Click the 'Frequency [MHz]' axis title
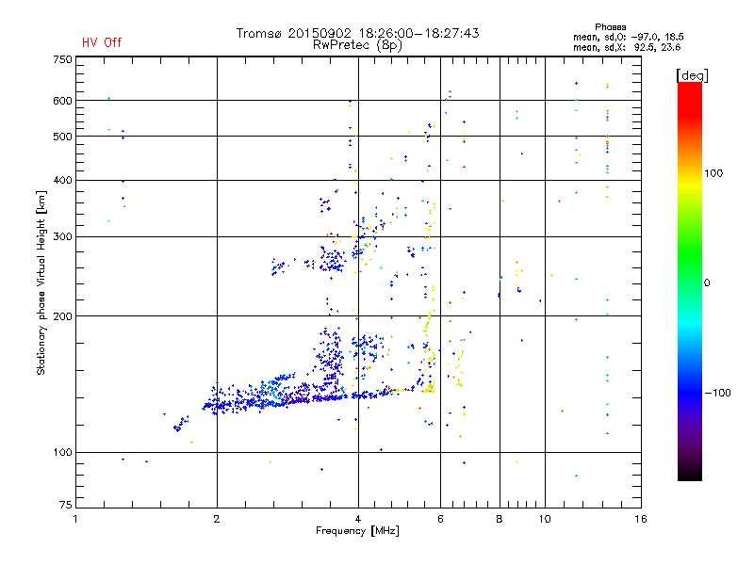 pos(357,531)
